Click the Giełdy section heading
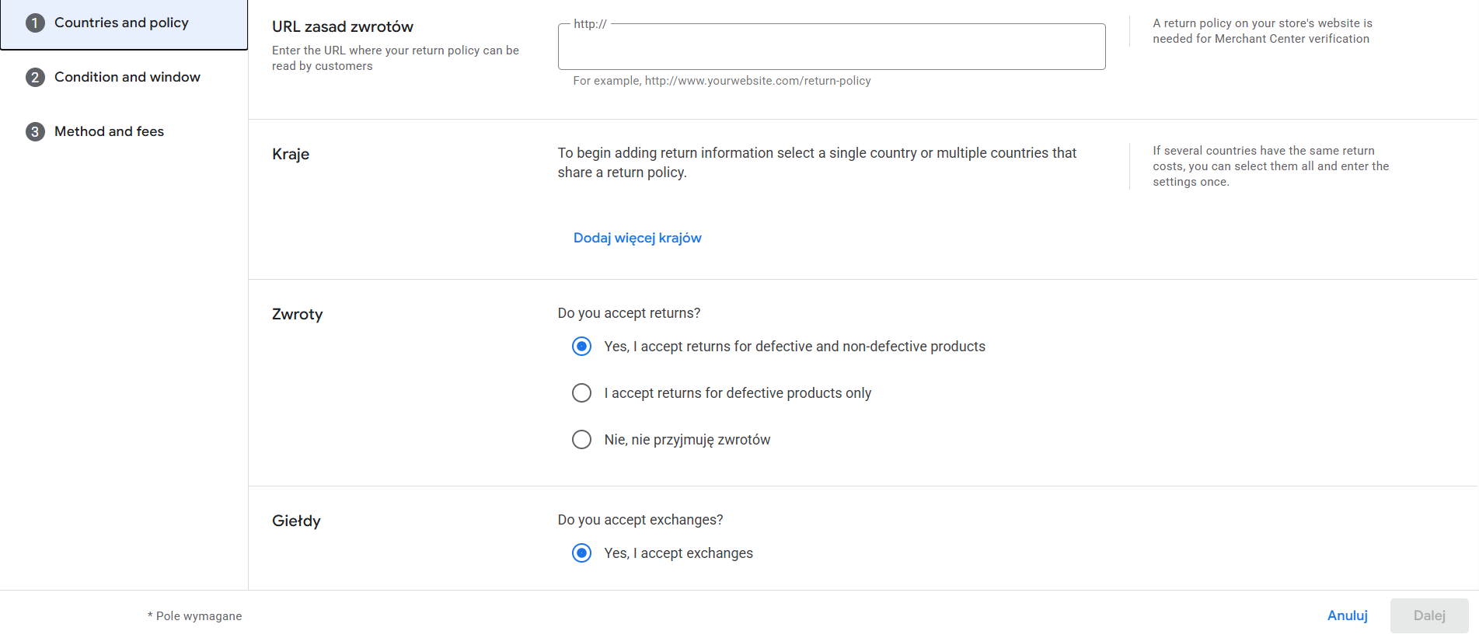This screenshot has height=638, width=1479. 296,521
